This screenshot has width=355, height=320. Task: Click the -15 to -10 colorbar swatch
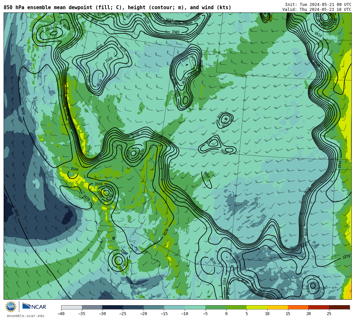click(x=175, y=307)
